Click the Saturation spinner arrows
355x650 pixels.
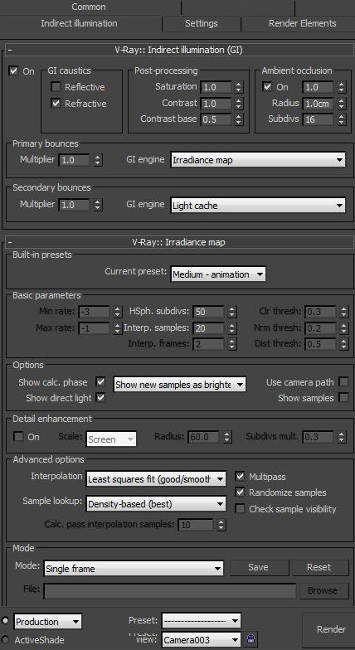coord(238,88)
